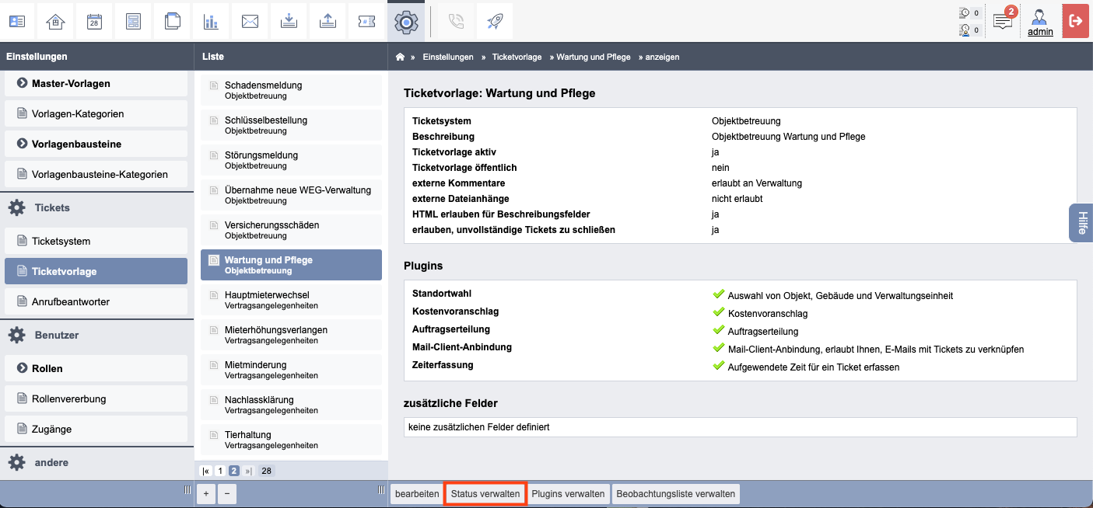Open the calendar icon showing 28
This screenshot has height=508, width=1093.
94,21
